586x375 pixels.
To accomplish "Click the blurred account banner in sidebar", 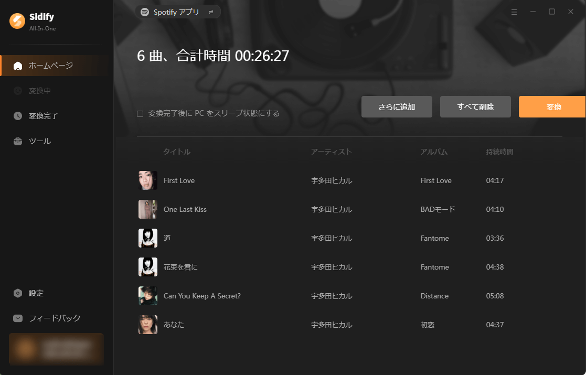I will 57,349.
